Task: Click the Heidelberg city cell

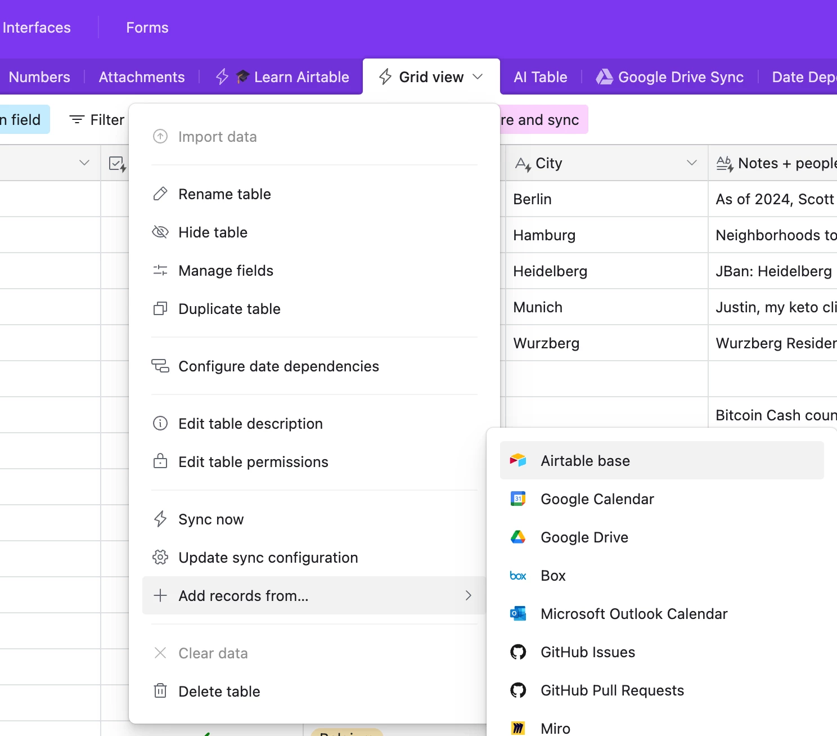Action: 607,271
